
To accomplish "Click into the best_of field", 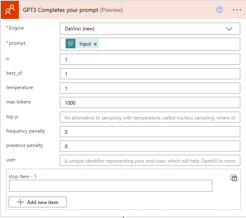I will click(150, 74).
